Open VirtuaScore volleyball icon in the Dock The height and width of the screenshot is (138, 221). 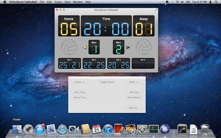(x=165, y=129)
